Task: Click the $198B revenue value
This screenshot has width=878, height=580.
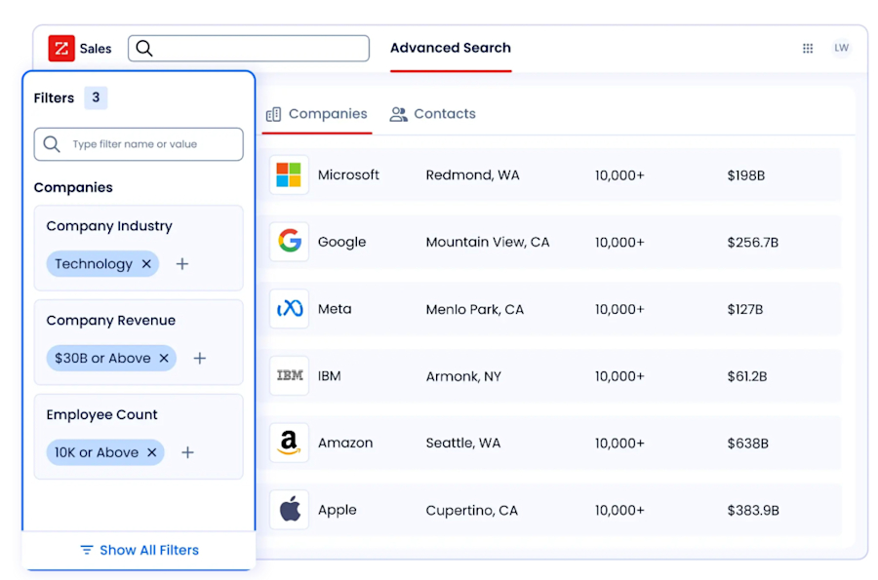Action: tap(746, 175)
